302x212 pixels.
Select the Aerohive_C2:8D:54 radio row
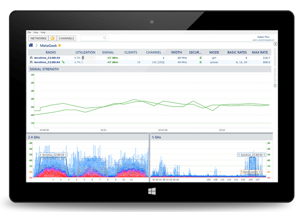149,57
